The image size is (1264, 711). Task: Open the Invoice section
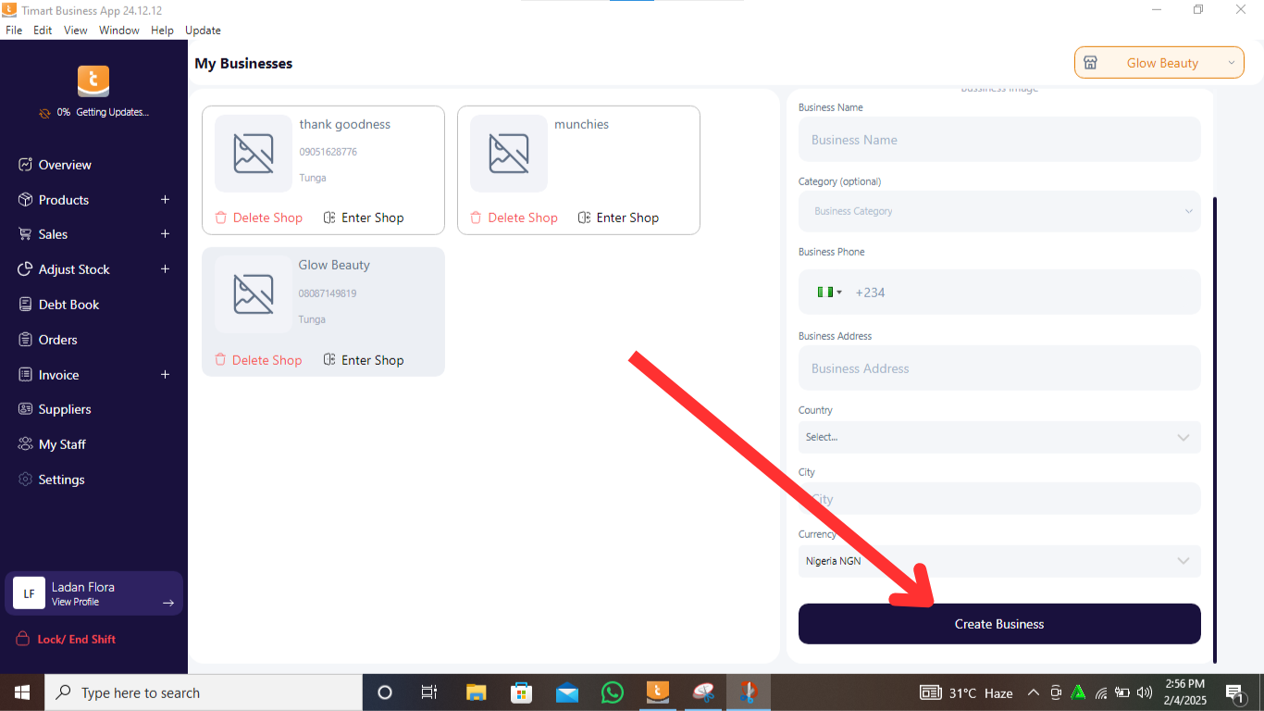pos(58,375)
